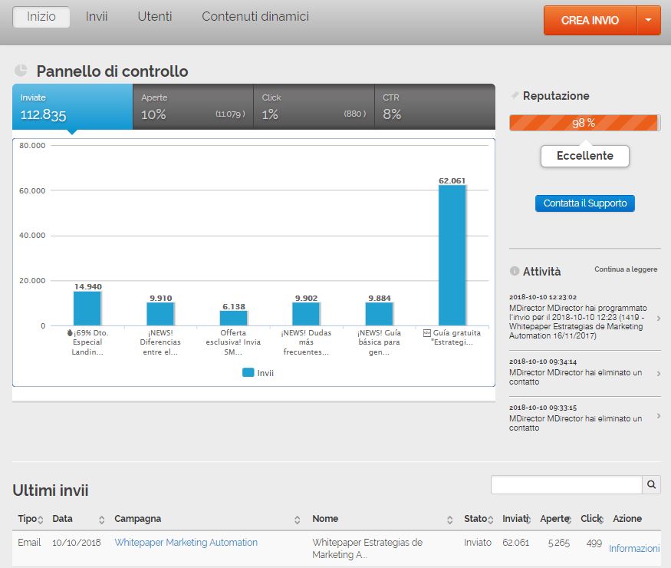Sort table by Data column arrows

point(101,520)
